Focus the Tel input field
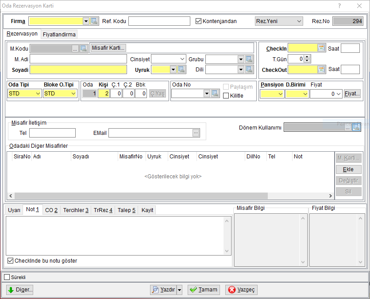This screenshot has width=370, height=299. coord(52,133)
